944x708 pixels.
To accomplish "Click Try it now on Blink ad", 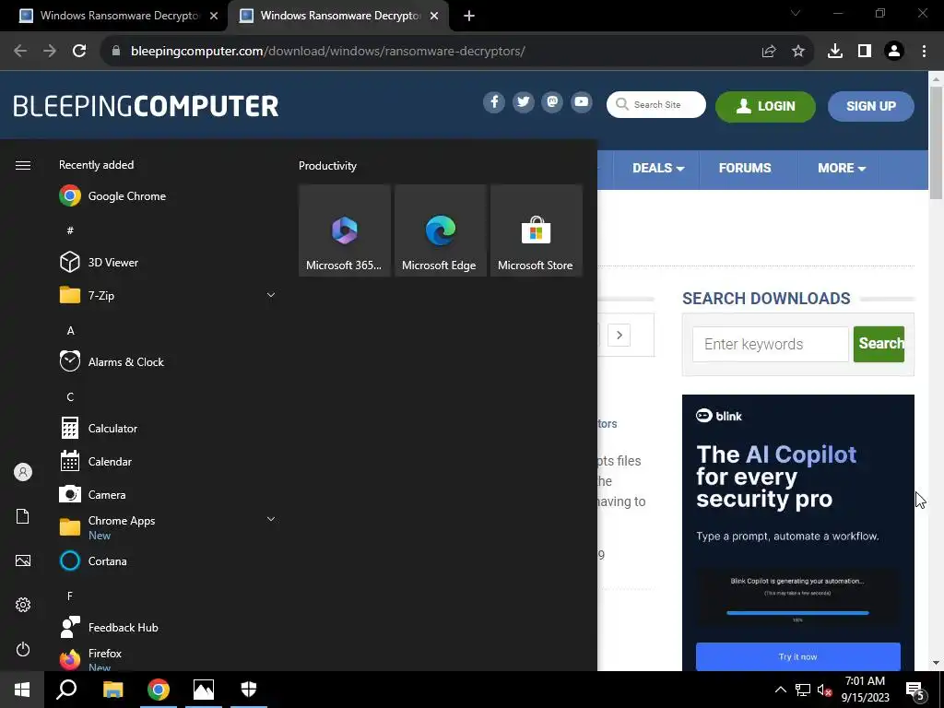I will pyautogui.click(x=797, y=656).
